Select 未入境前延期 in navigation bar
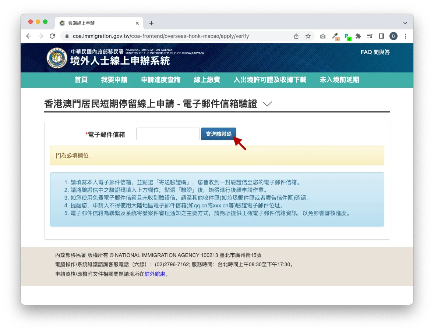The image size is (434, 332). pos(339,80)
